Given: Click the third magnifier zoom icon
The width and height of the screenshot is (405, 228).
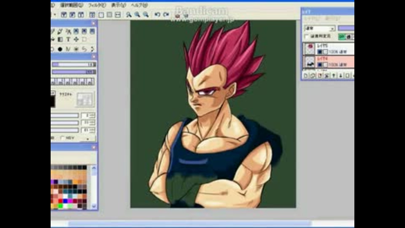Looking at the screenshot, I should click(x=146, y=15).
